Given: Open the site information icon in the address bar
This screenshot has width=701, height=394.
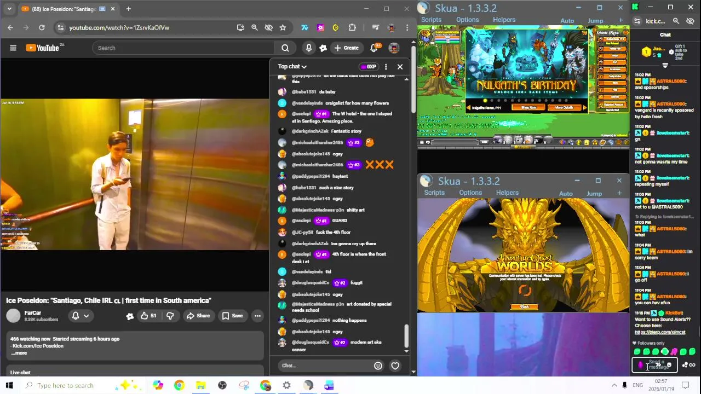Looking at the screenshot, I should point(60,27).
